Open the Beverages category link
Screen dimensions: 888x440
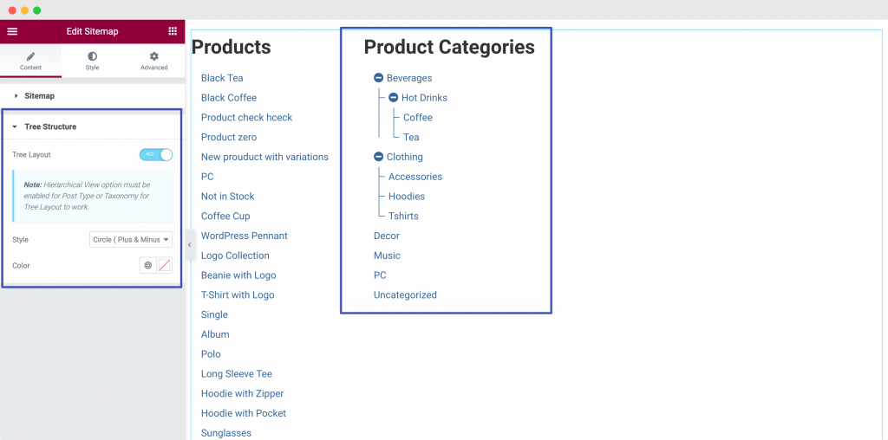pyautogui.click(x=409, y=78)
